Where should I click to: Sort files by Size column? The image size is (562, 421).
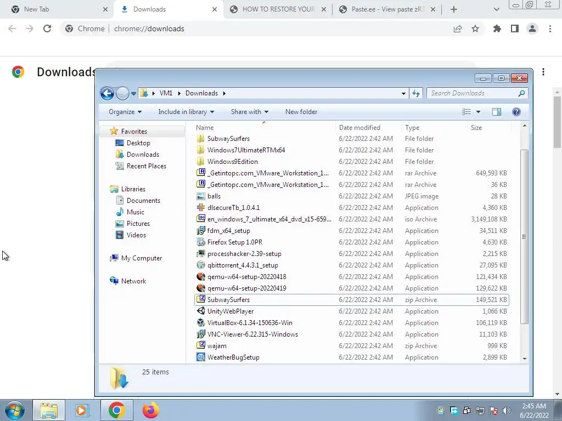click(x=476, y=127)
